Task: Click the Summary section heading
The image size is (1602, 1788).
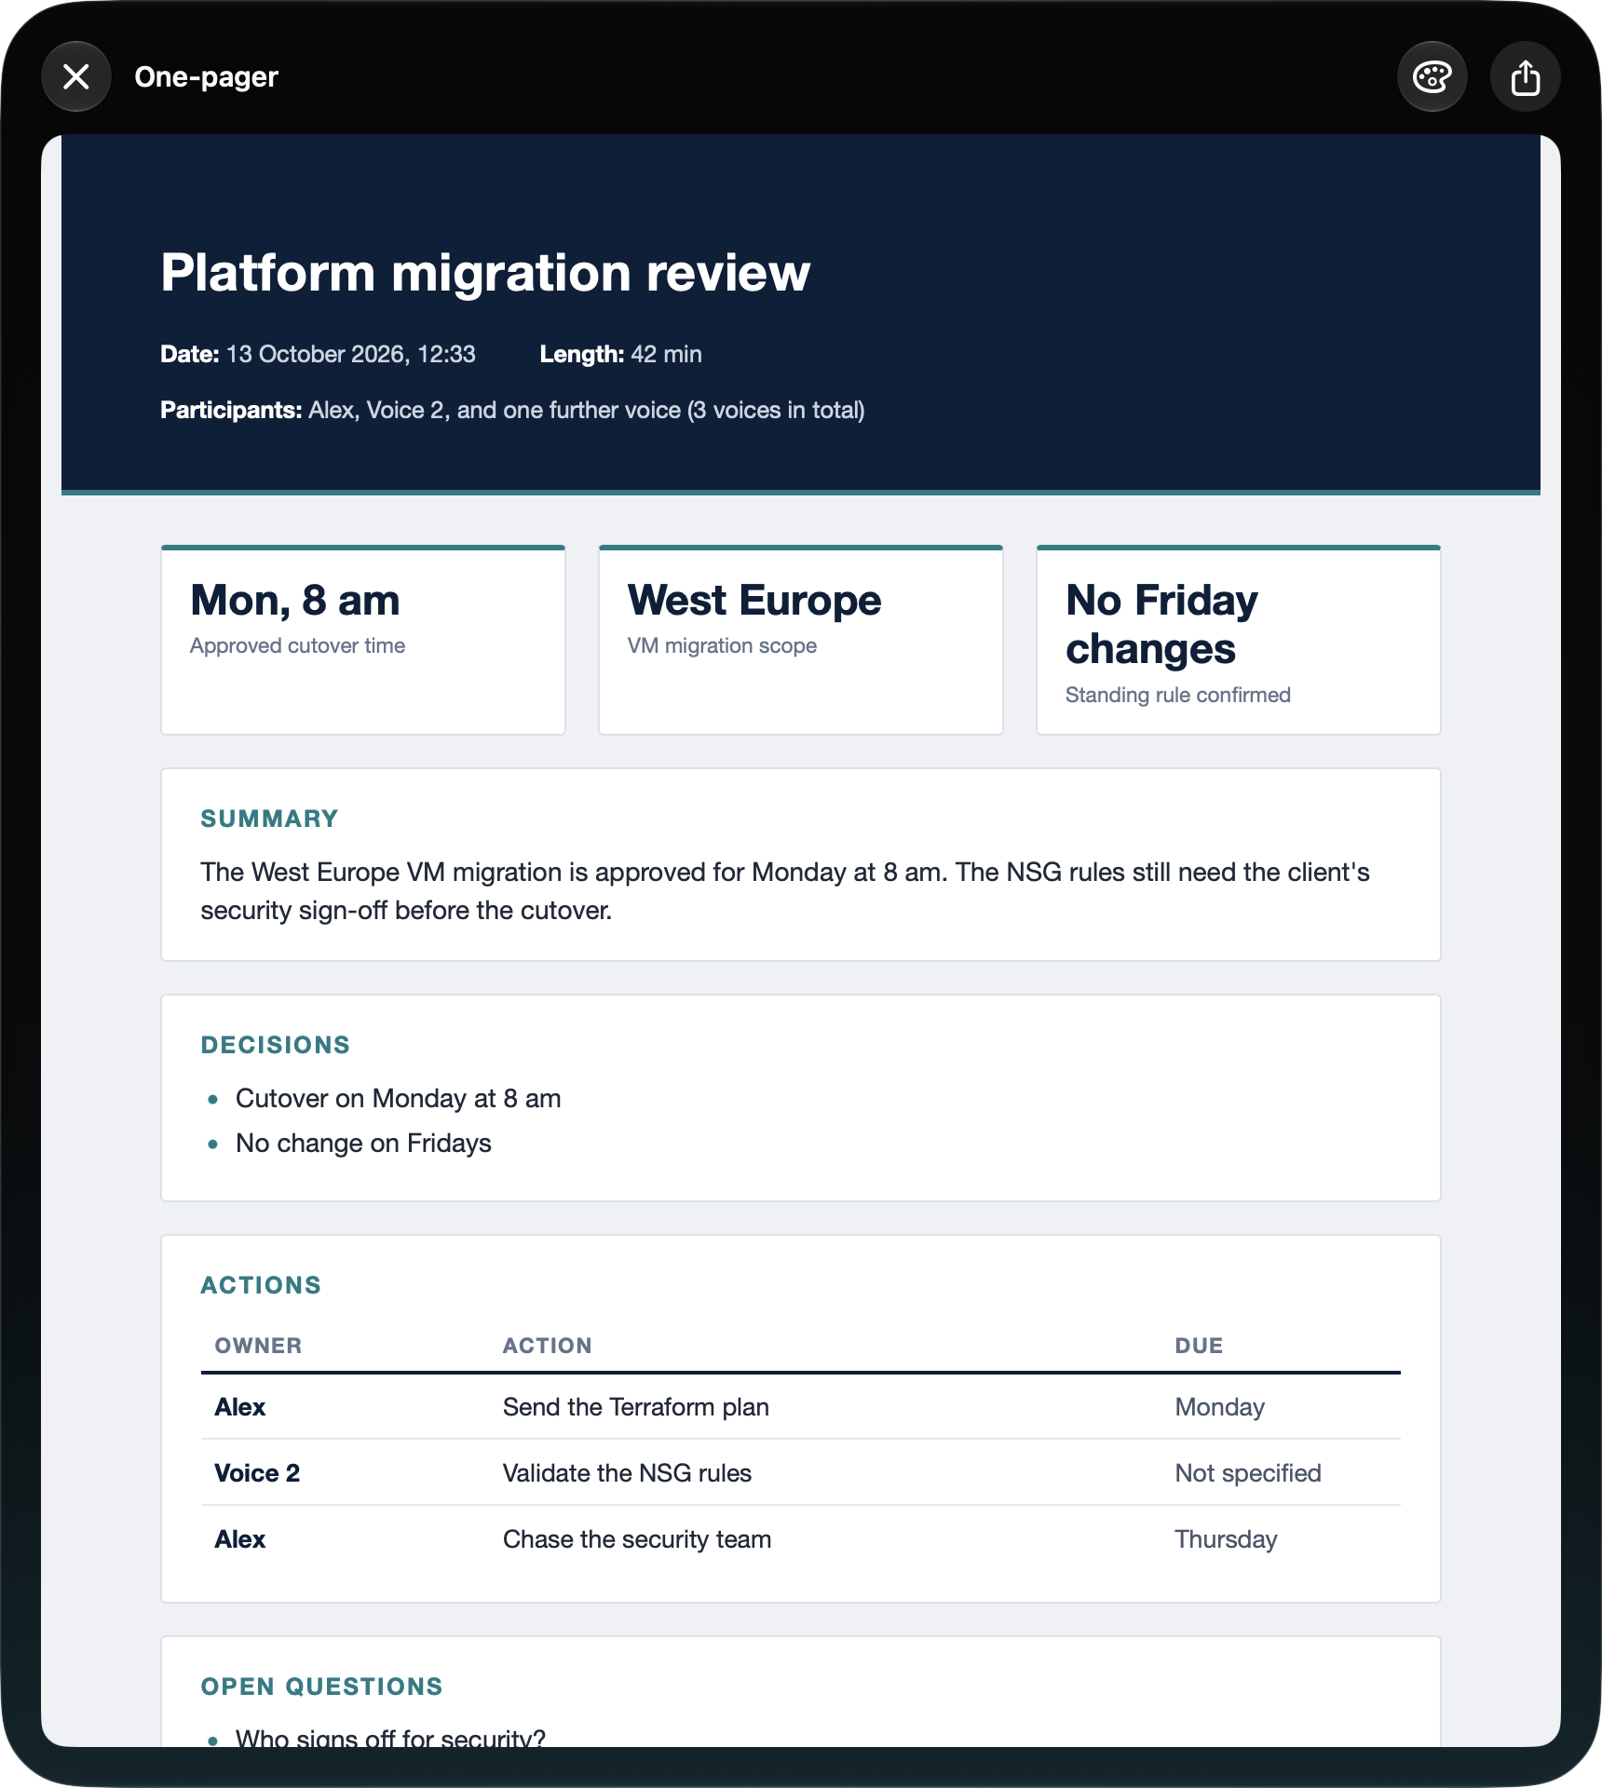Action: click(269, 819)
